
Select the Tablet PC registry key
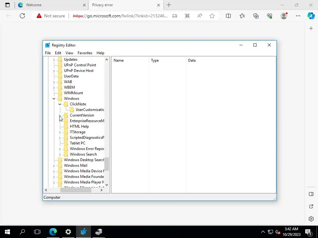[x=77, y=143]
